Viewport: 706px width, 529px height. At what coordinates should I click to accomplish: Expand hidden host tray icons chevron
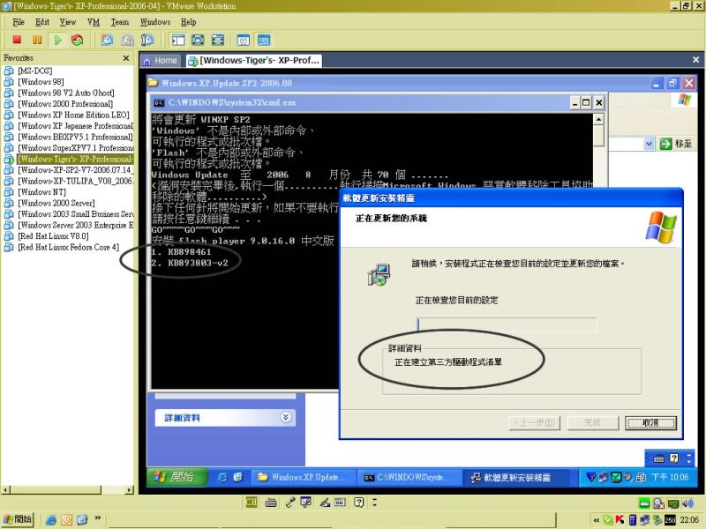coord(597,520)
